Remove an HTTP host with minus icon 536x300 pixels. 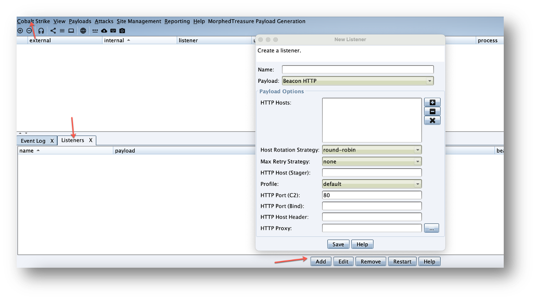click(x=432, y=111)
